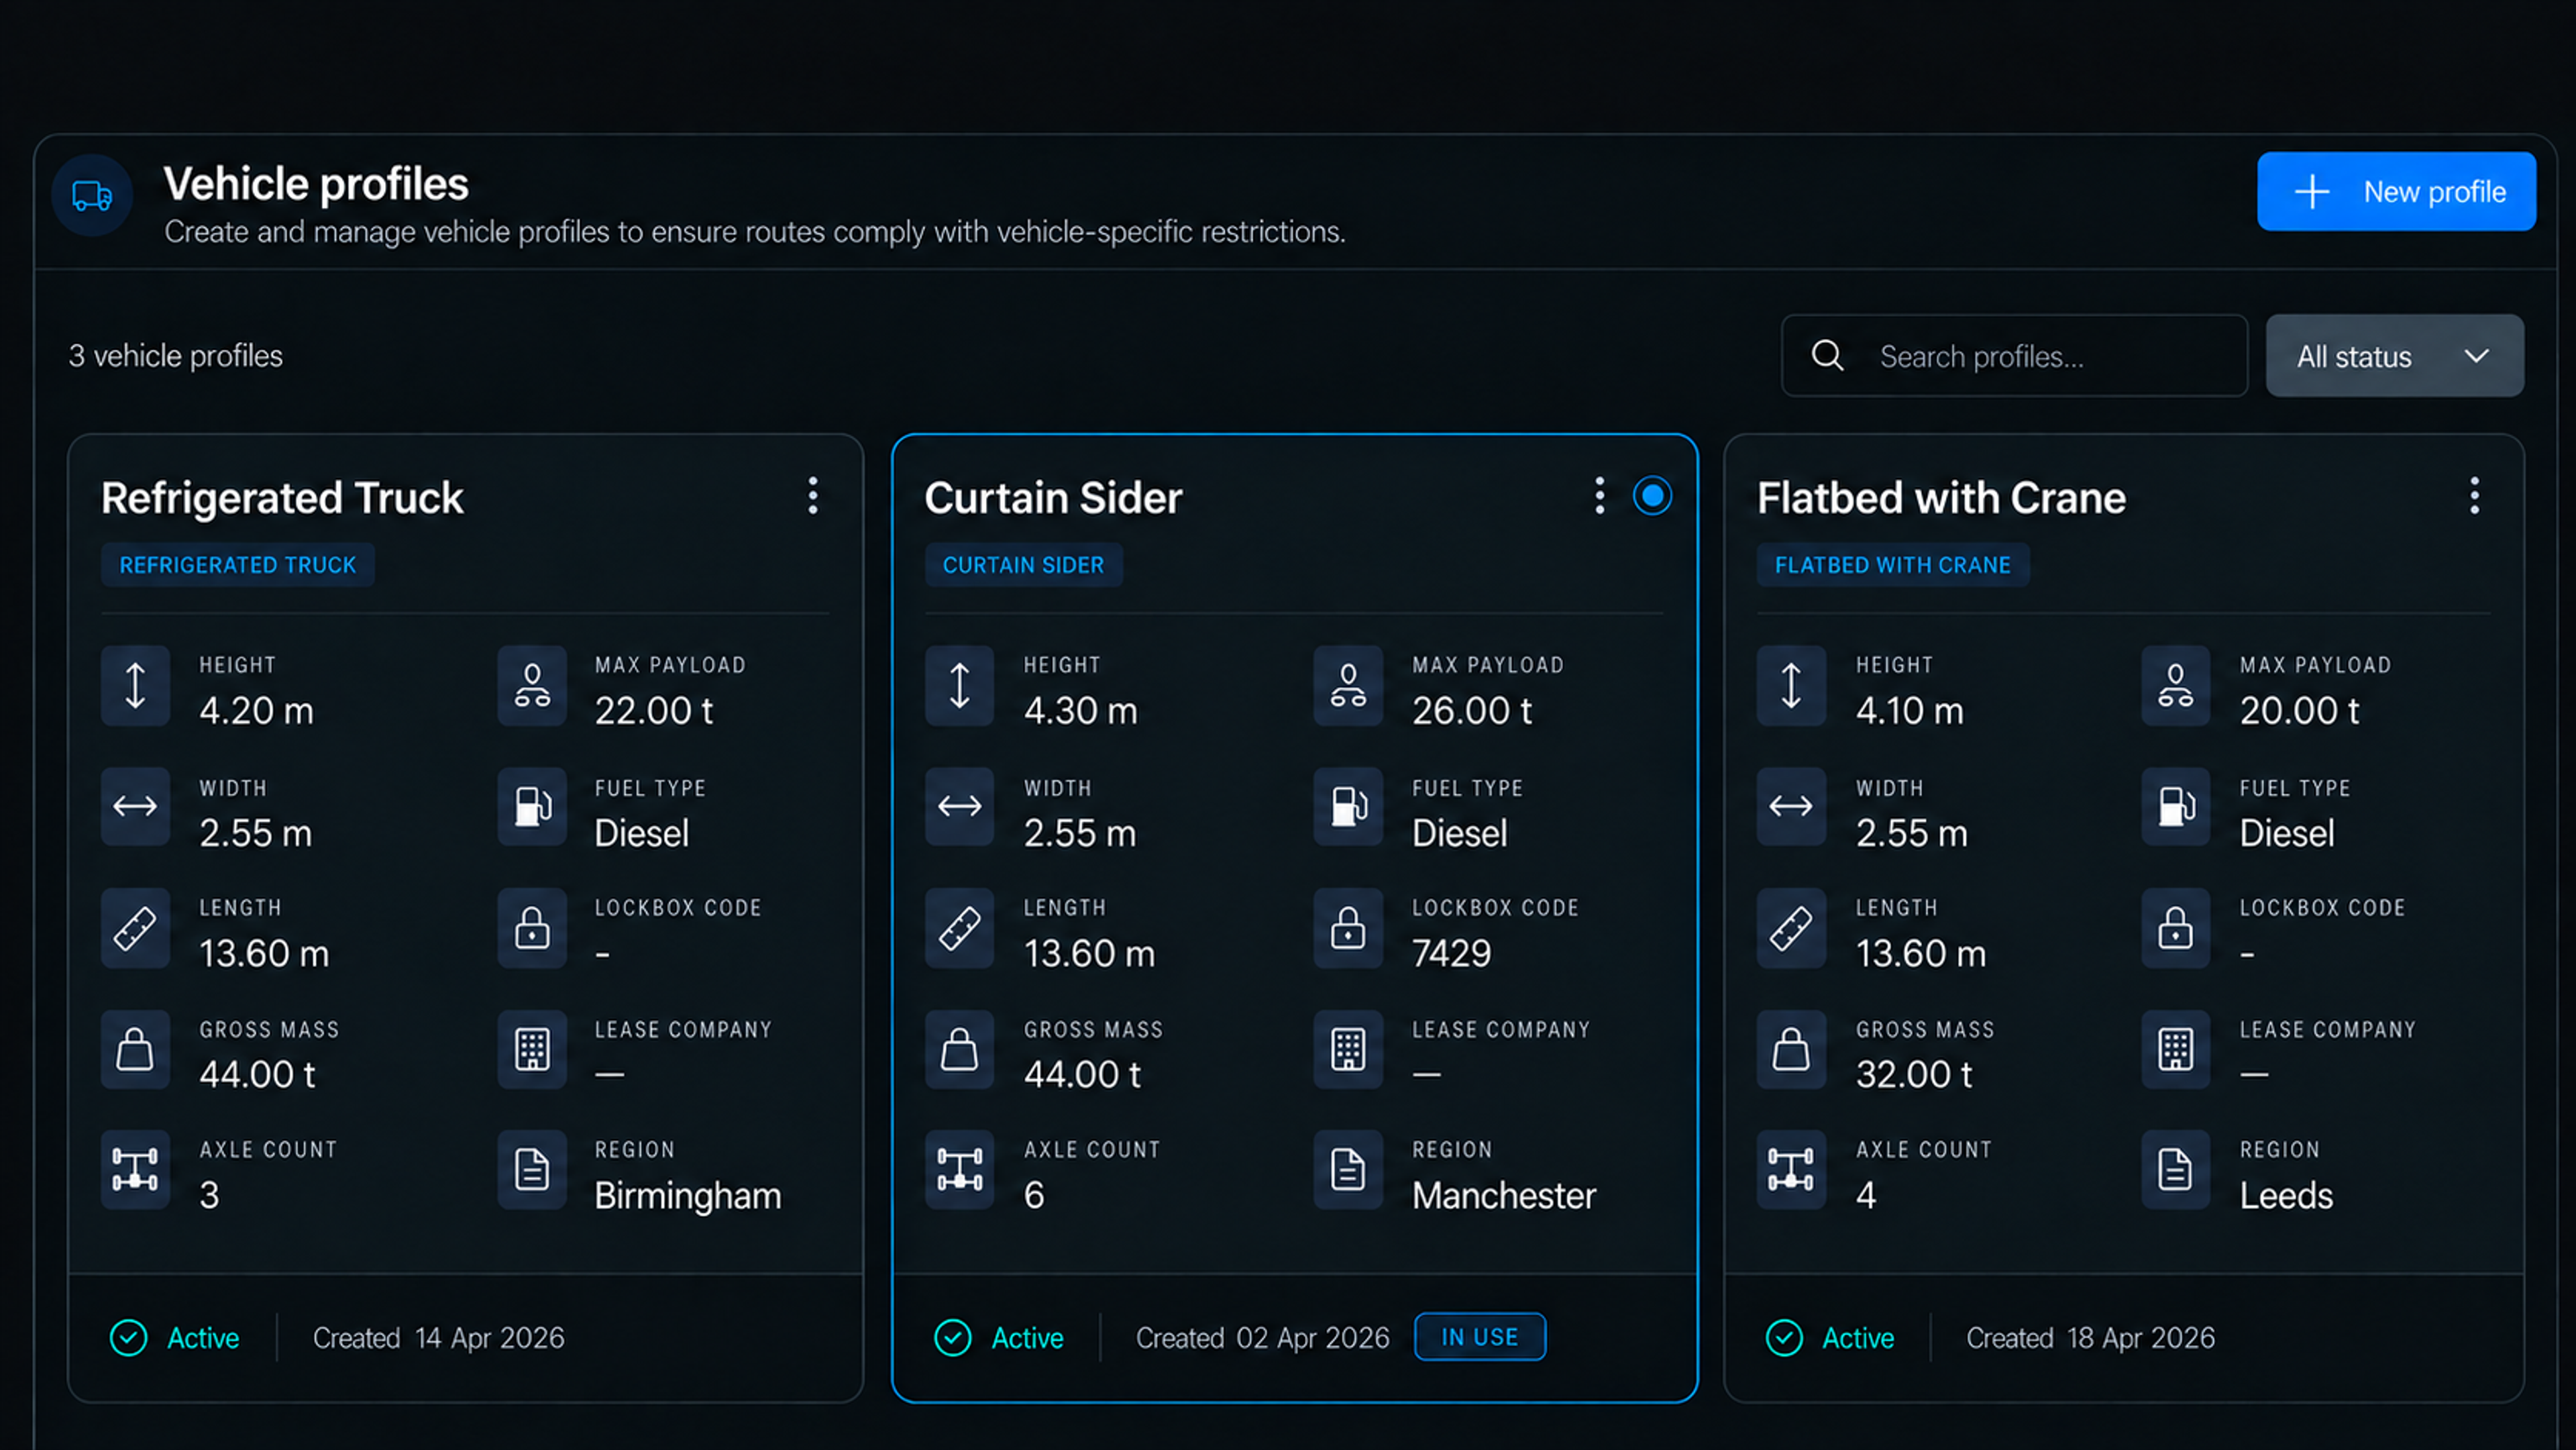Image resolution: width=2576 pixels, height=1450 pixels.
Task: Click lockbox code value 7429
Action: coord(1451,953)
